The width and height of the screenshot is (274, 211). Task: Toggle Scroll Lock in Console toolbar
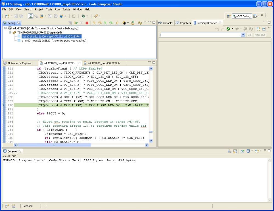coord(235,151)
